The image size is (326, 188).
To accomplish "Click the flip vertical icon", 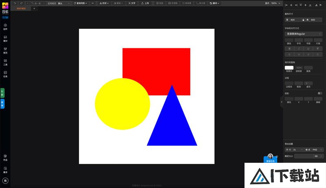I will (320, 5).
